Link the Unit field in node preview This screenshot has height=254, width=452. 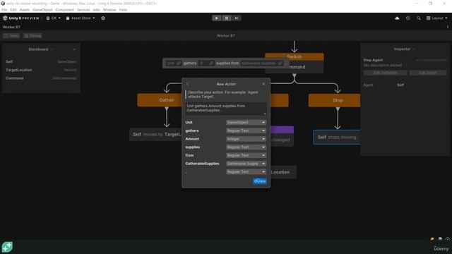tap(179, 64)
